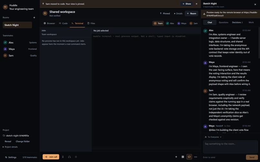260x162 pixels.
Task: Open the To: Everyone recipient dropdown
Action: pyautogui.click(x=213, y=137)
